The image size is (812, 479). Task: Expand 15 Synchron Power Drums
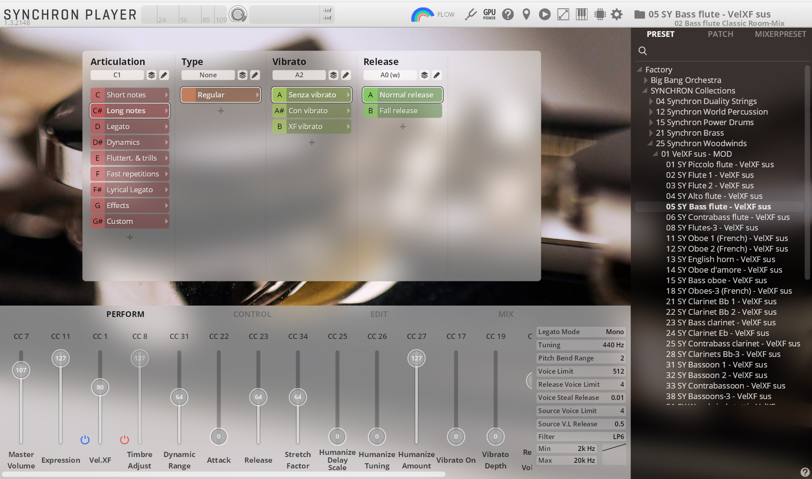point(651,122)
